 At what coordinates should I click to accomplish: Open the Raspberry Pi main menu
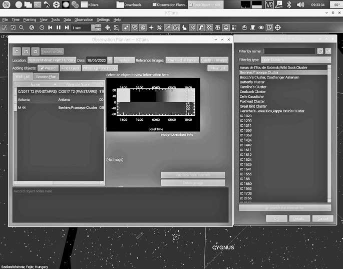pyautogui.click(x=7, y=5)
